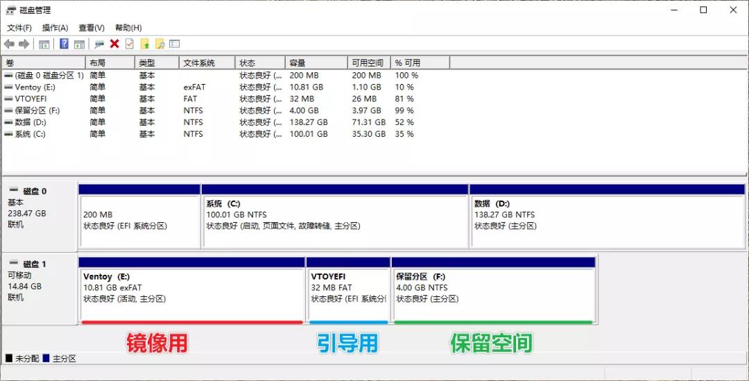Click the exFAT file system cell
The height and width of the screenshot is (381, 749).
pos(194,87)
